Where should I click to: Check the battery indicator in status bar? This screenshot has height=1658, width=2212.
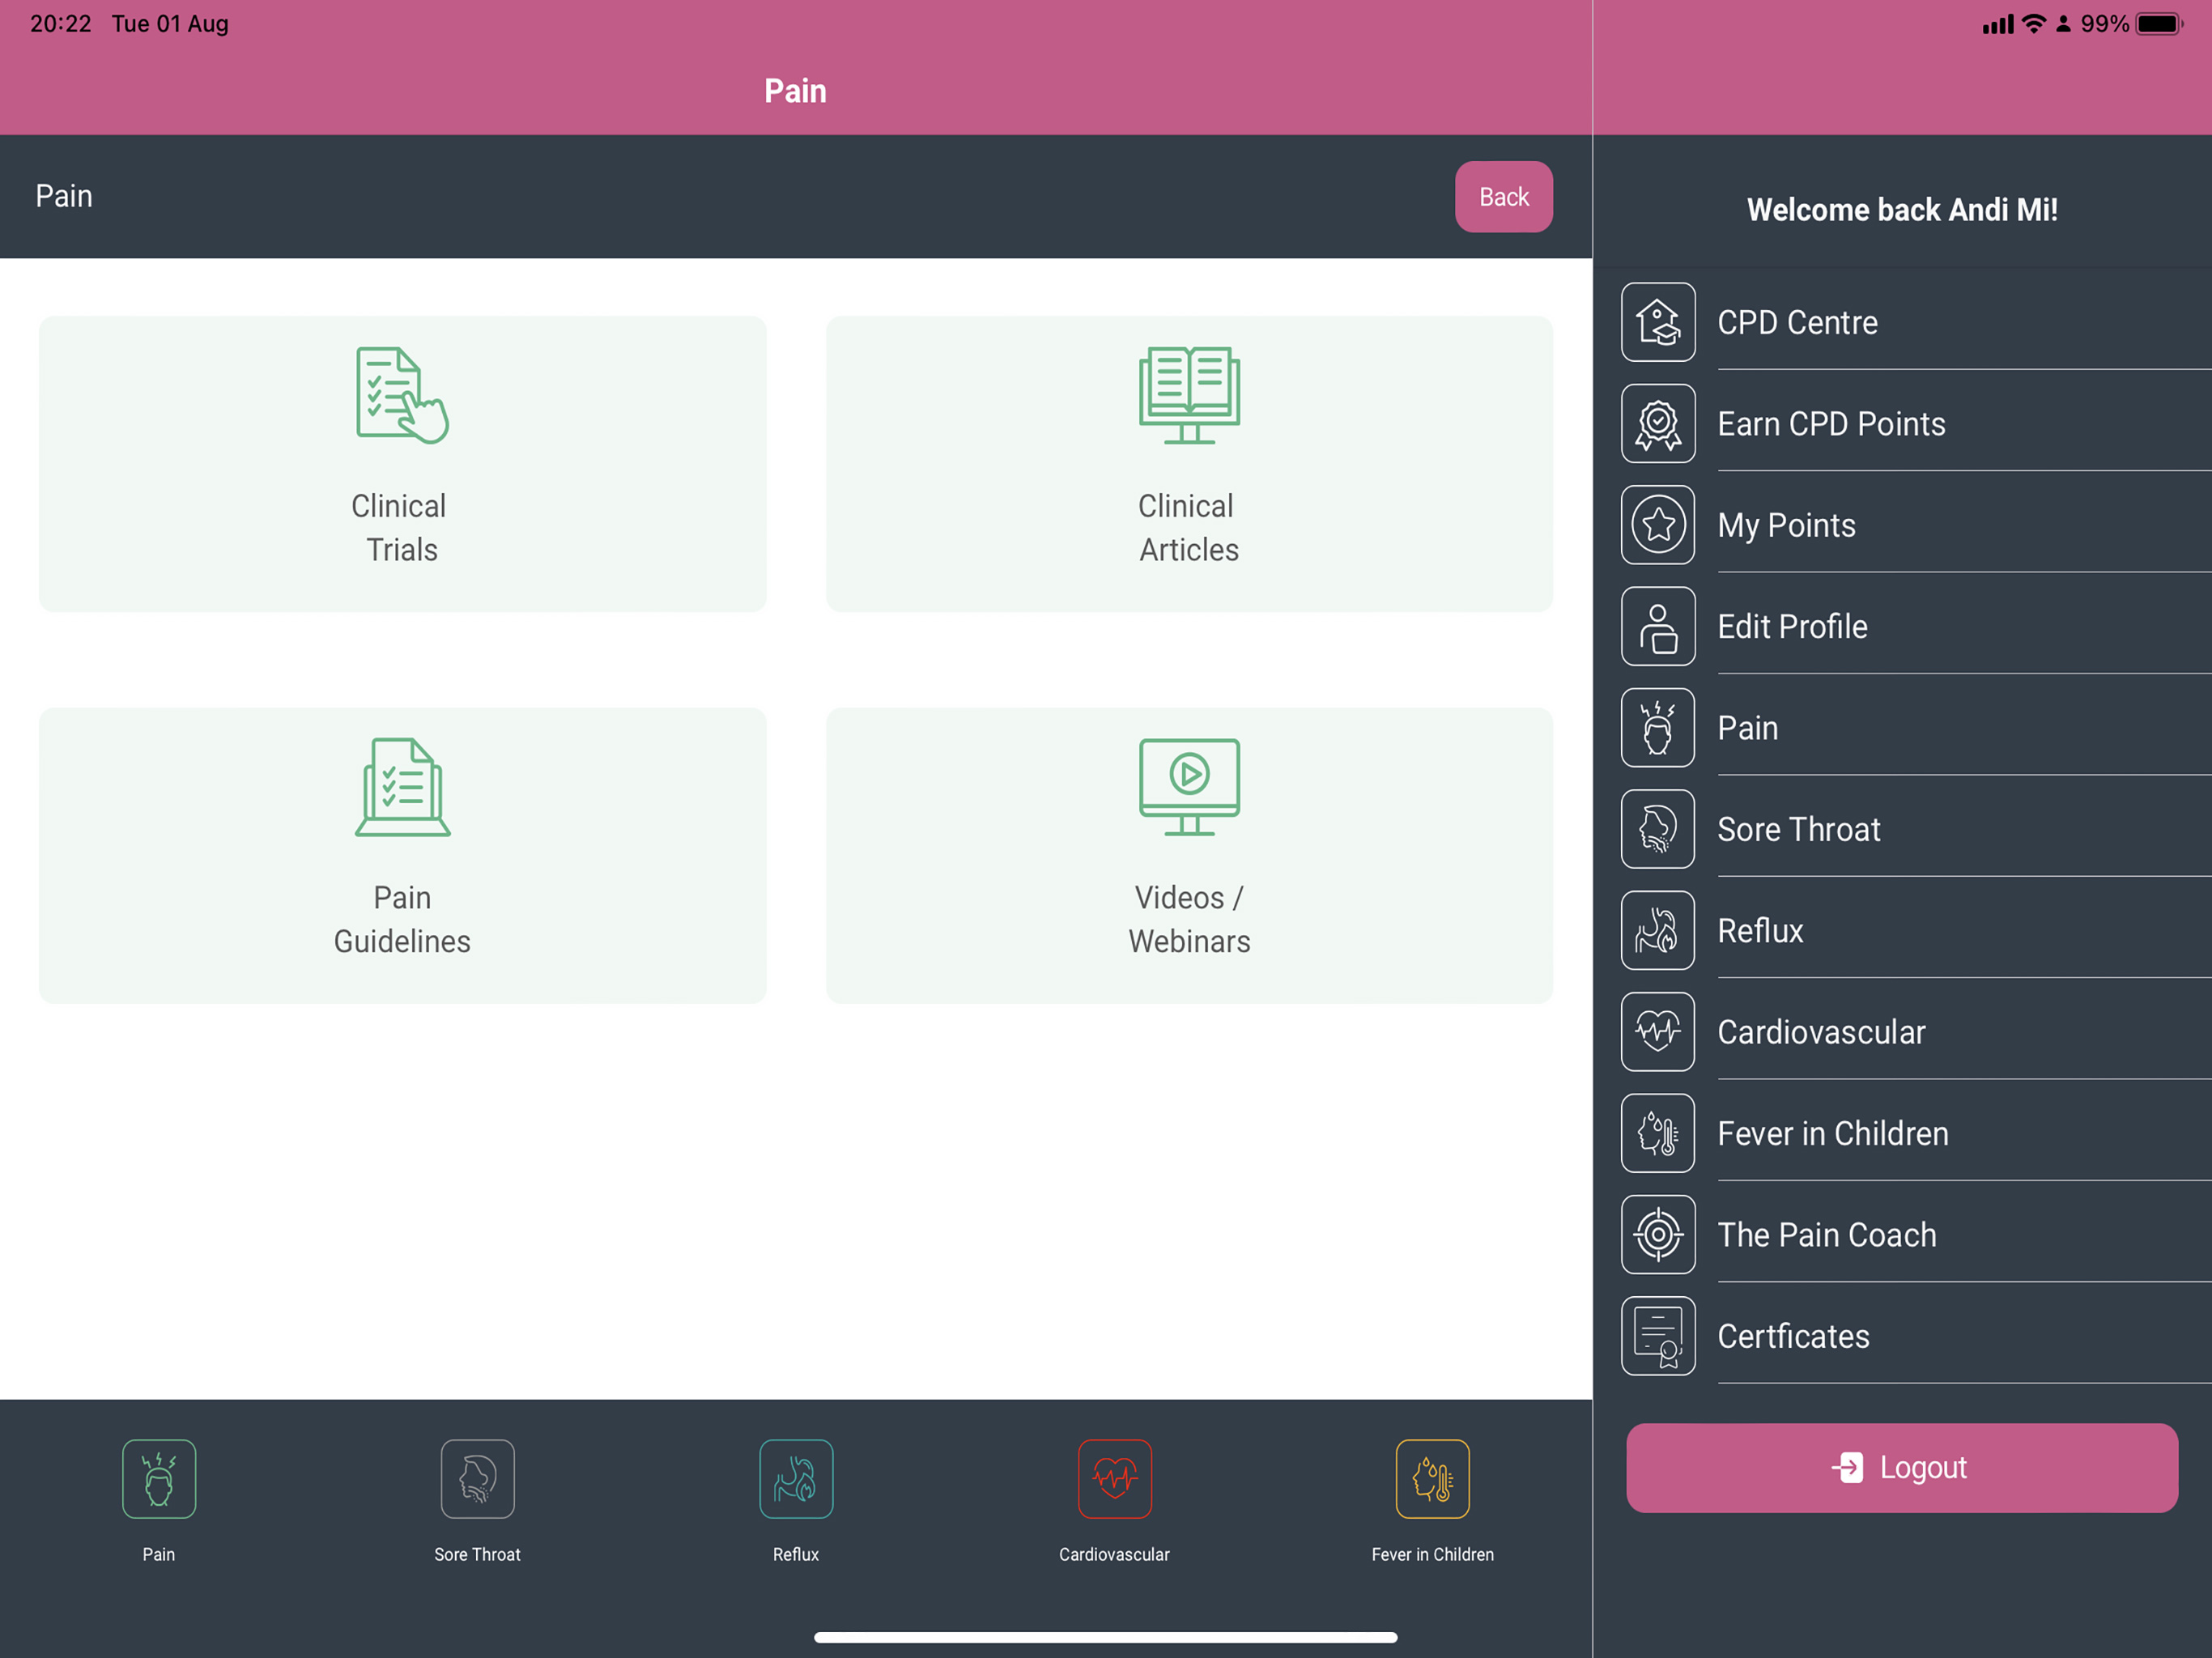pyautogui.click(x=2159, y=24)
